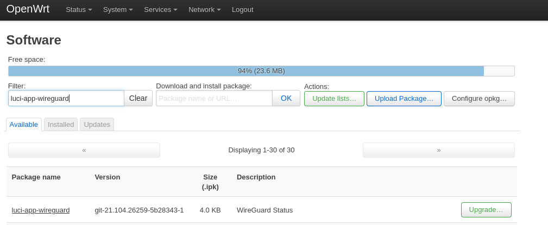Click the WireGuard Status description
This screenshot has height=225, width=548.
264,210
